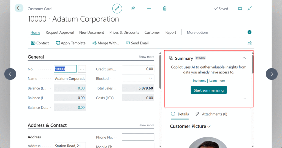
Task: Collapse the Summary panel
Action: 244,58
